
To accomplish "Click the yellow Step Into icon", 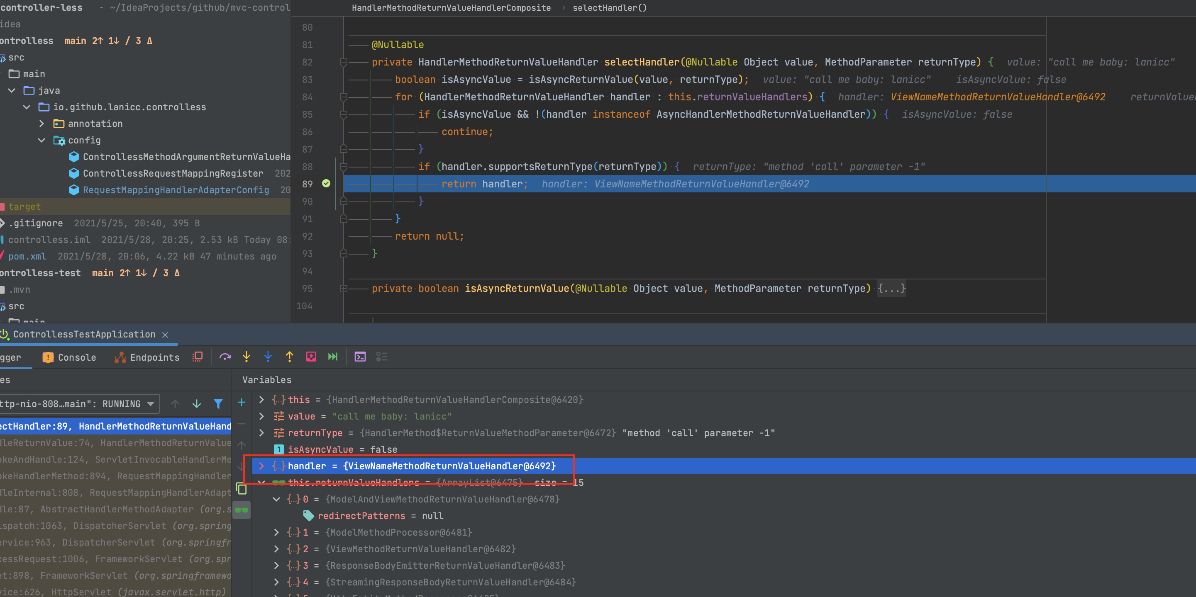I will 247,357.
